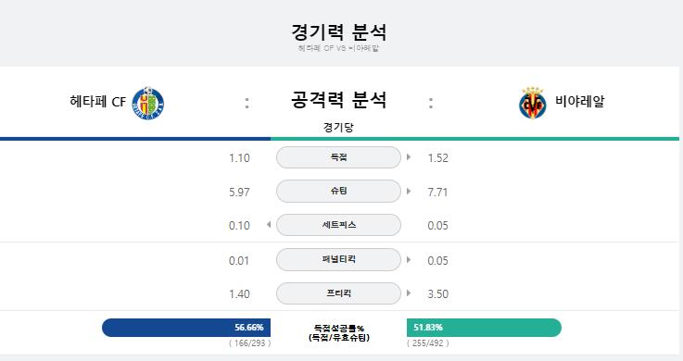The image size is (683, 361).
Task: Click the Villarreal team crest
Action: coord(532,103)
